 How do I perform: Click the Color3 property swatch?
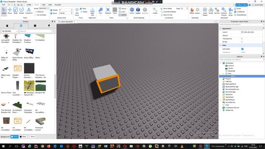242,32
